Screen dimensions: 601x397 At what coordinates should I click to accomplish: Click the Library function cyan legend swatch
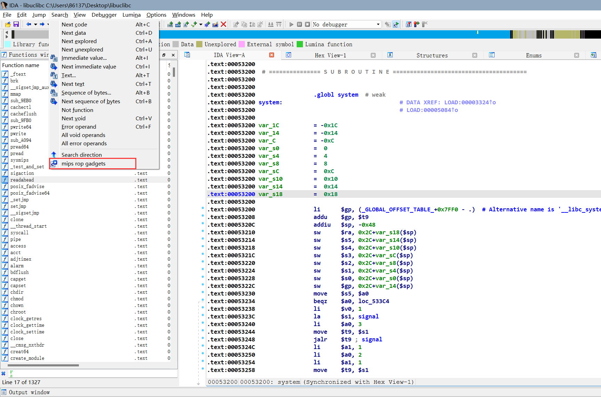[x=8, y=44]
